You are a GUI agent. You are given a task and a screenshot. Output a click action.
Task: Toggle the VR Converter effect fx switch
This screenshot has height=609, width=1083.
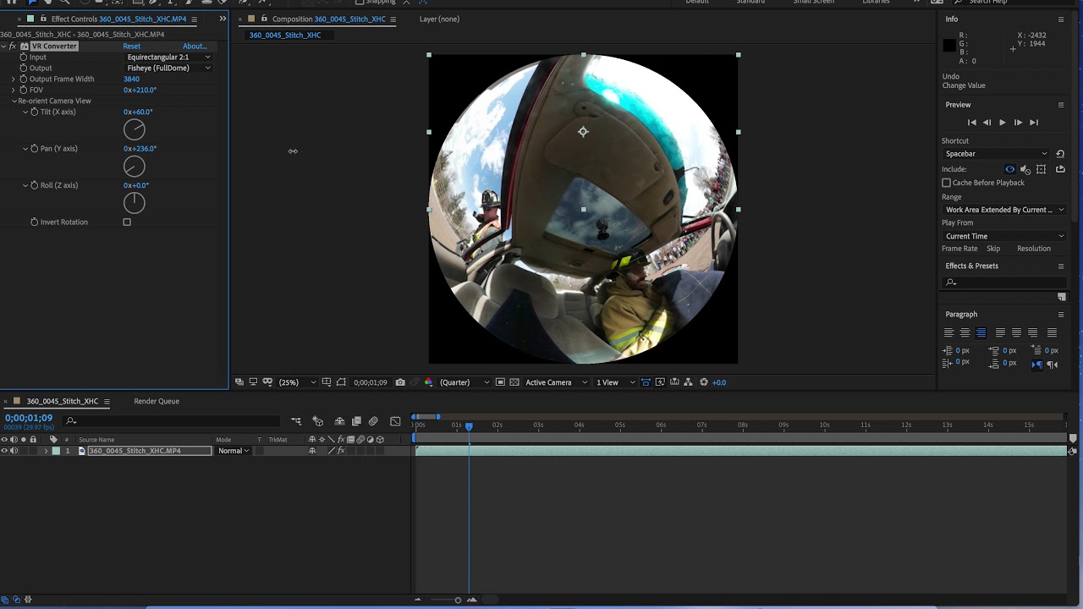(x=12, y=46)
